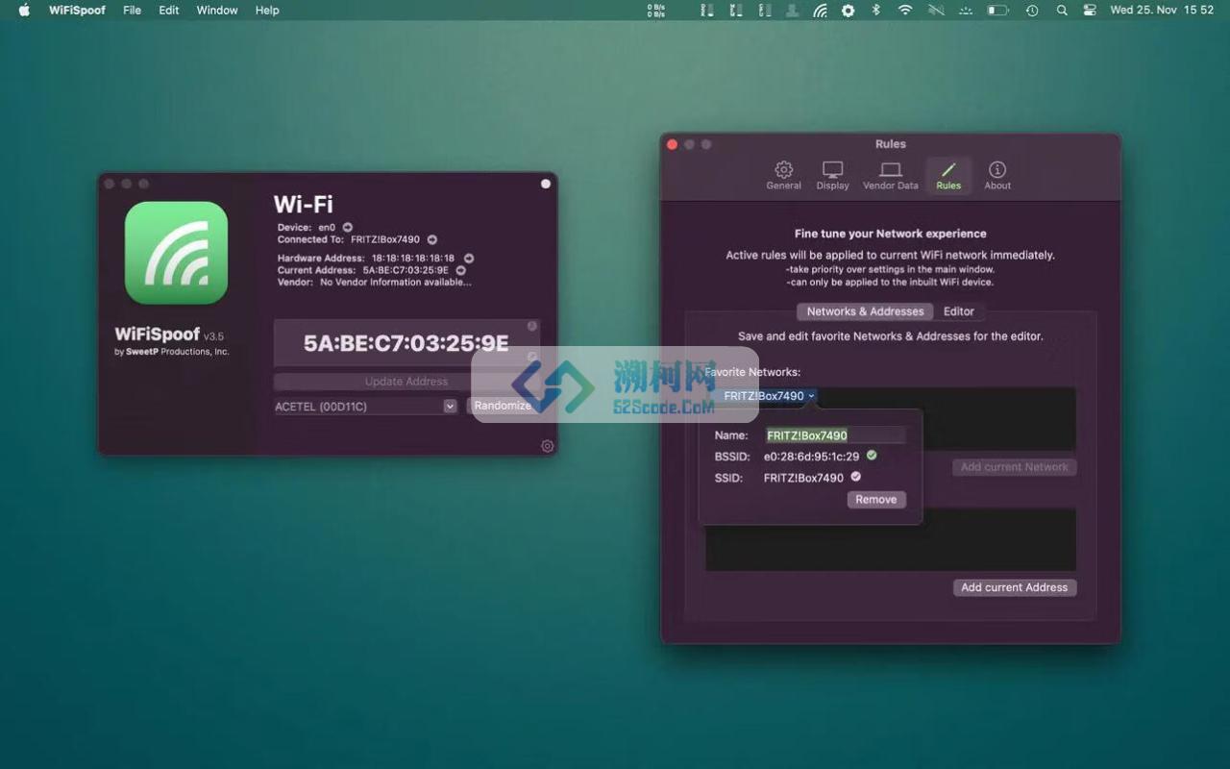Open the Edit menu
This screenshot has height=769, width=1230.
coord(169,11)
